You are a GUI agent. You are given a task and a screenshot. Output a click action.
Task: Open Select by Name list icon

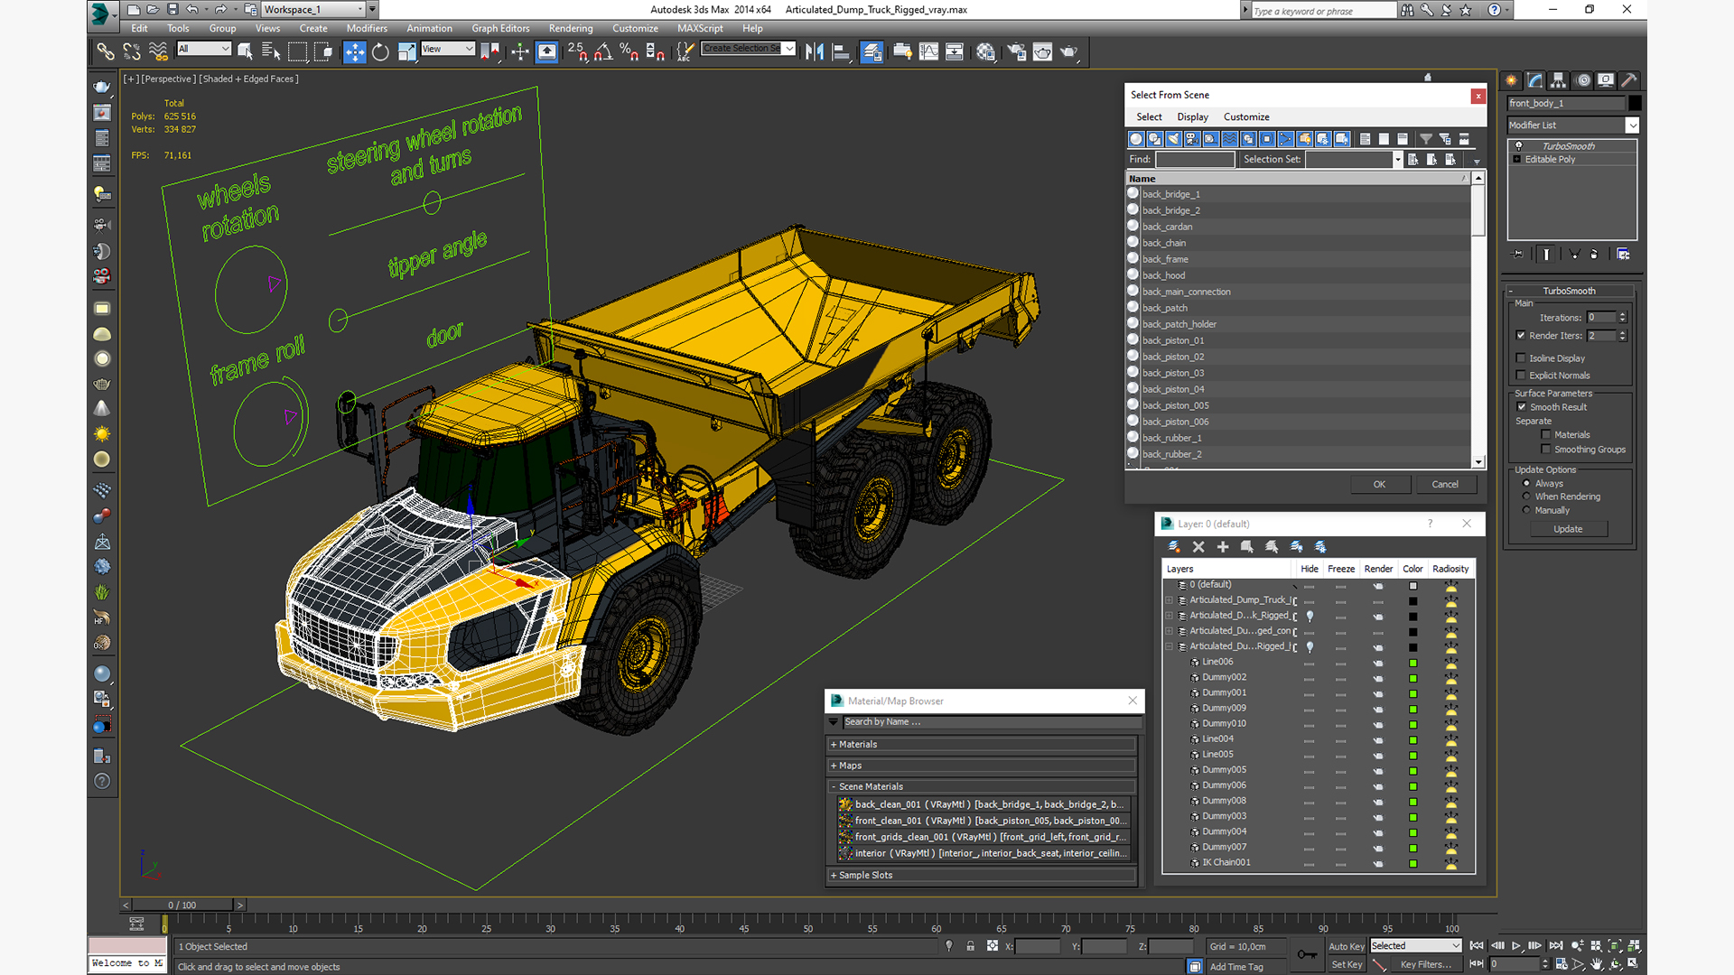coord(270,51)
